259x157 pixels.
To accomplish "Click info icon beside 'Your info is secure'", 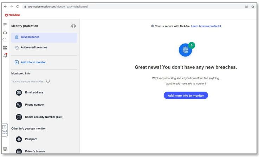I will click(x=48, y=81).
